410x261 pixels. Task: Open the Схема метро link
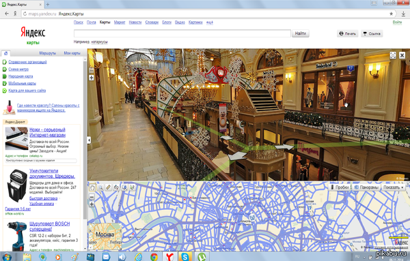pos(18,69)
